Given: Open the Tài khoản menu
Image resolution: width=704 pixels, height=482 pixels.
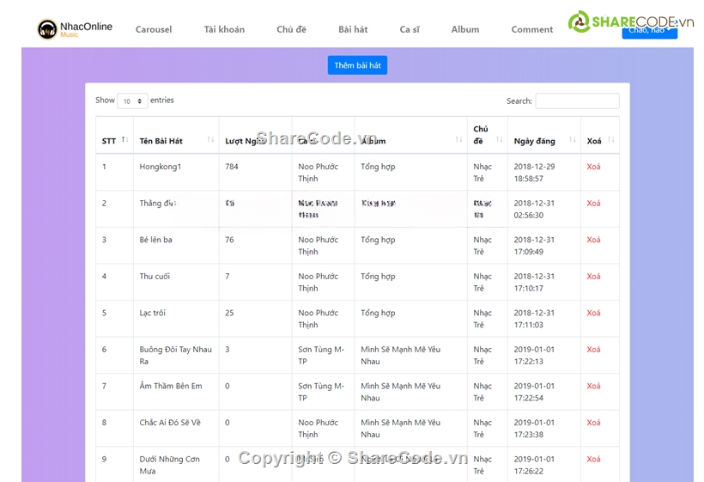Looking at the screenshot, I should [x=224, y=30].
